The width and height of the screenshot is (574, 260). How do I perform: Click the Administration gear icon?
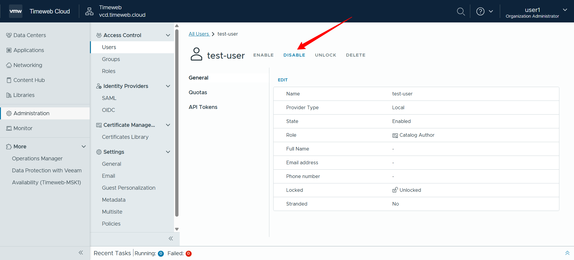click(x=9, y=113)
